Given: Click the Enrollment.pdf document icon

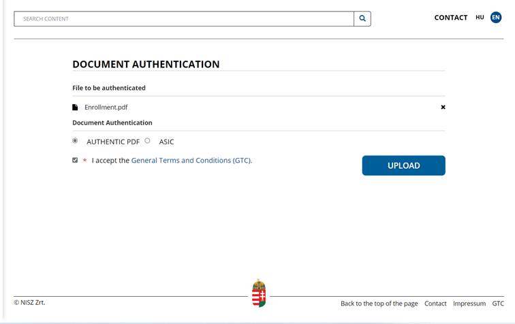Looking at the screenshot, I should pos(75,108).
